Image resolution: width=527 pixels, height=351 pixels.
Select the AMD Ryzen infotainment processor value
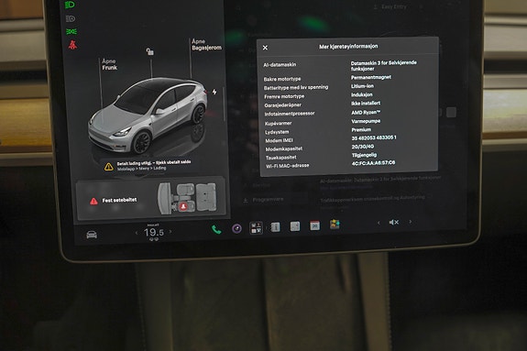tap(366, 113)
